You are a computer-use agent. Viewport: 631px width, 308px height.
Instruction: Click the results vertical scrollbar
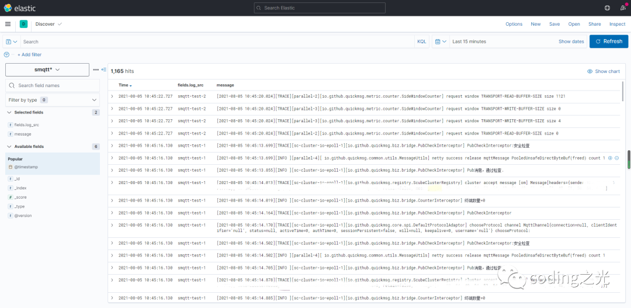pyautogui.click(x=623, y=91)
